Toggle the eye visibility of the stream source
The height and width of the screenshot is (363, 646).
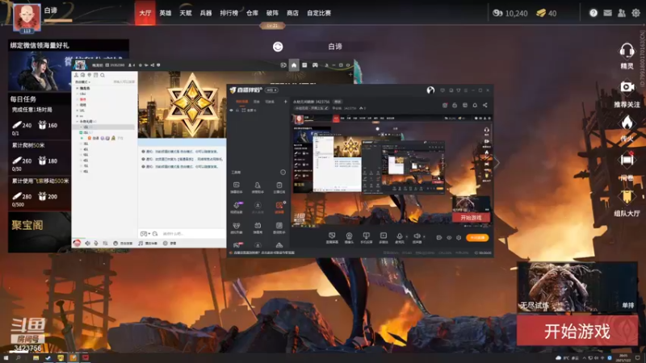pos(232,111)
